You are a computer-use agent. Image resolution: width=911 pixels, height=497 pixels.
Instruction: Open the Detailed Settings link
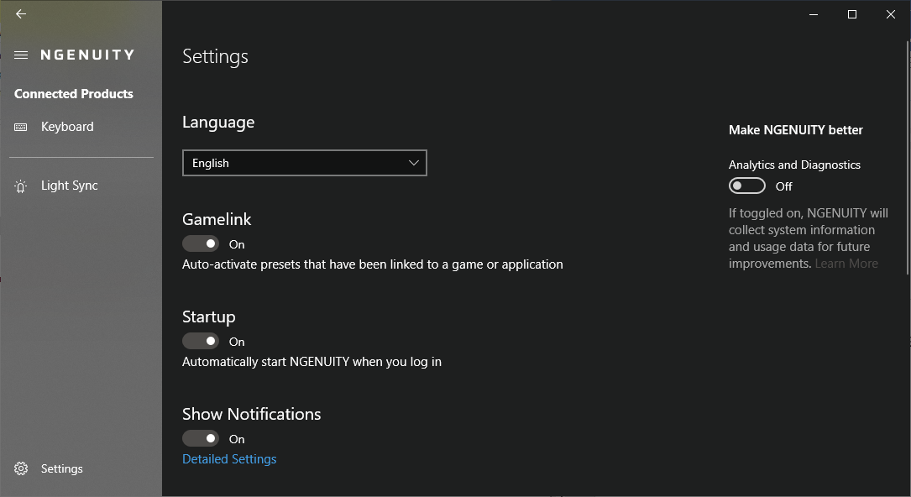click(x=229, y=459)
